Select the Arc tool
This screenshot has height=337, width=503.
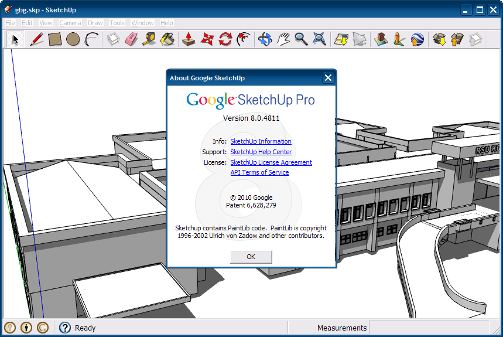(92, 39)
